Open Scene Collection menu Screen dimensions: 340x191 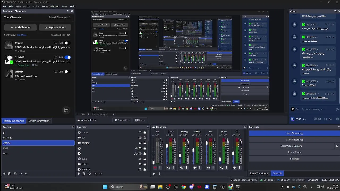pyautogui.click(x=50, y=6)
